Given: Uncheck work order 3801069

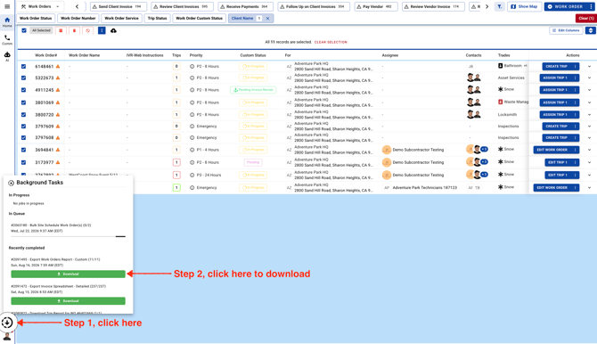Looking at the screenshot, I should coord(23,102).
